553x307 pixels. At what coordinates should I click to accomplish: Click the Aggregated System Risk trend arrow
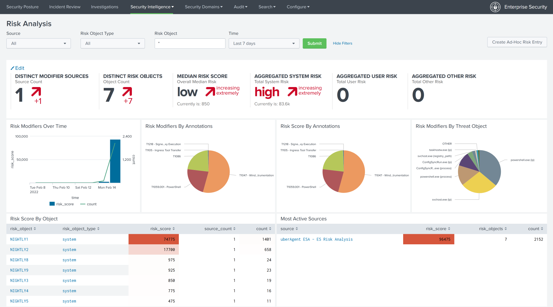click(292, 91)
